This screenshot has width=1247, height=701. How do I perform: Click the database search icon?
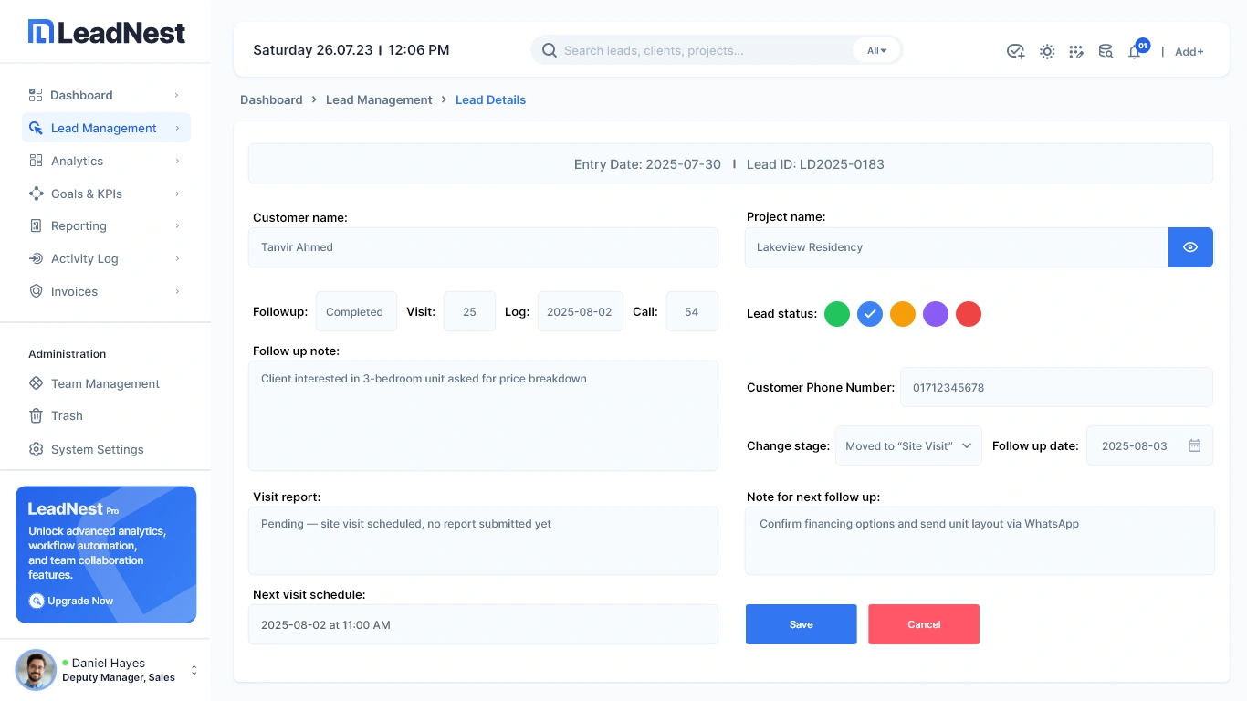click(x=1106, y=51)
